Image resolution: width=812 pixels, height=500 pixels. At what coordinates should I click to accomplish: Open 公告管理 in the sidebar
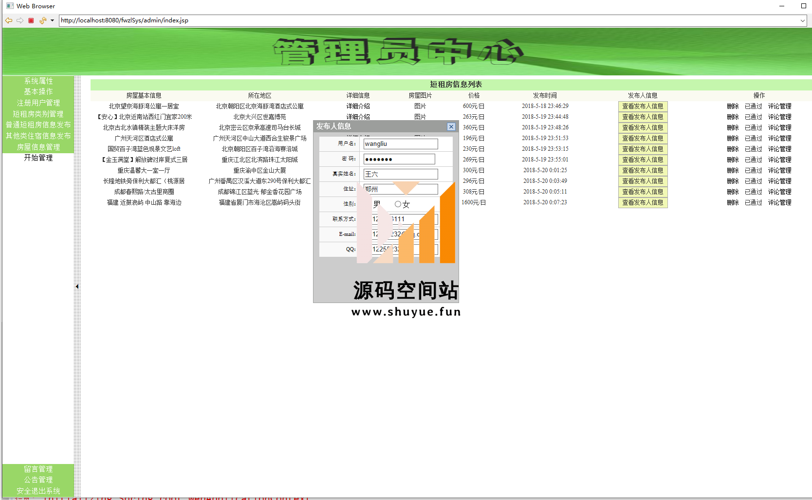coord(38,480)
